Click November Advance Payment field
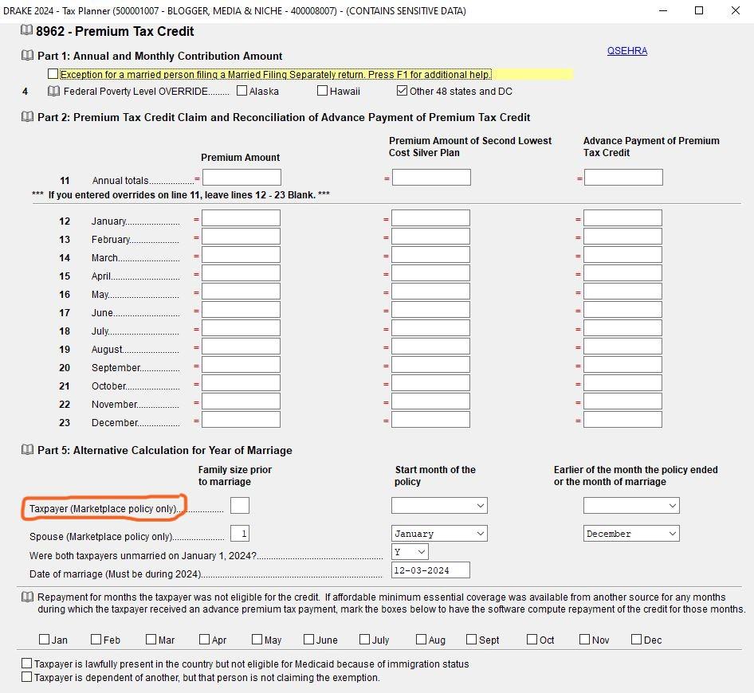Viewport: 754px width, 693px height. click(622, 401)
